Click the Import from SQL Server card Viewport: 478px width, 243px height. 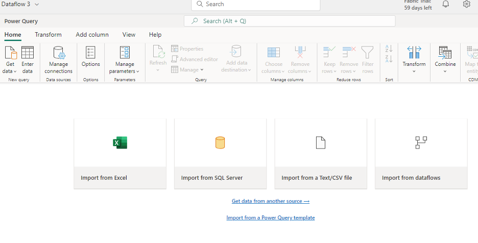[x=221, y=154]
